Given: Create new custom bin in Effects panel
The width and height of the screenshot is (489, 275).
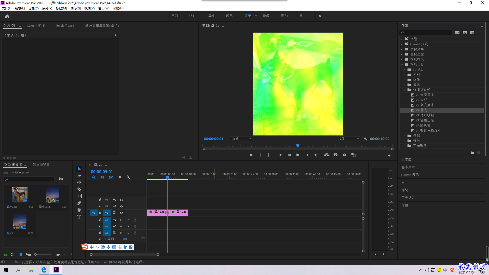Looking at the screenshot, I should (472, 153).
